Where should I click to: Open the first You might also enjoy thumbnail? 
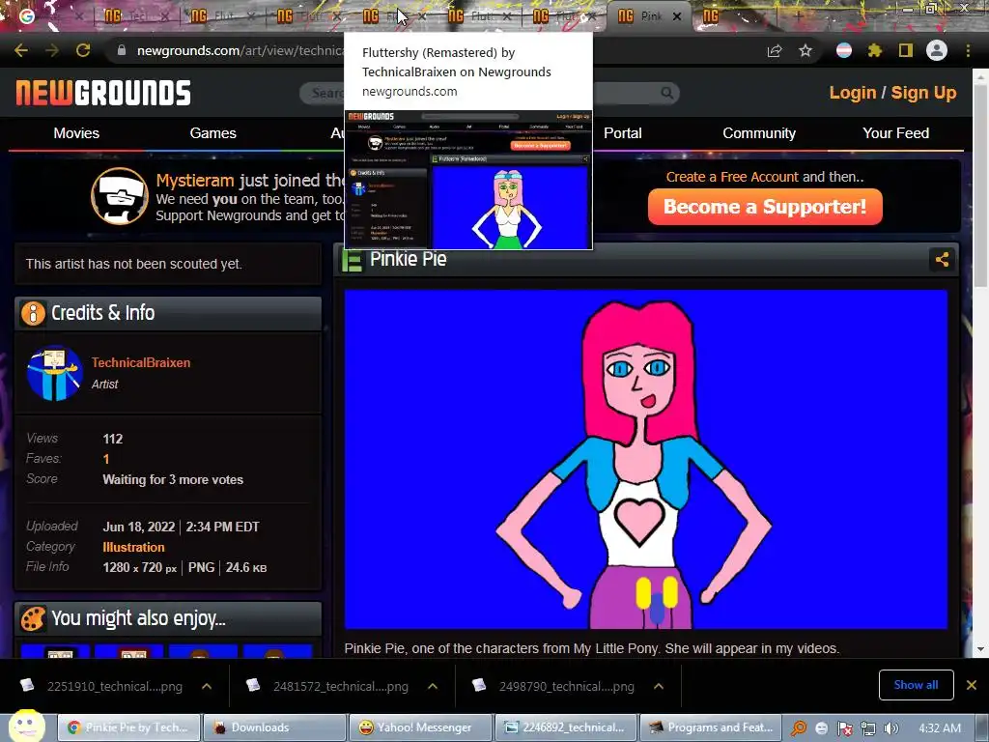point(55,650)
